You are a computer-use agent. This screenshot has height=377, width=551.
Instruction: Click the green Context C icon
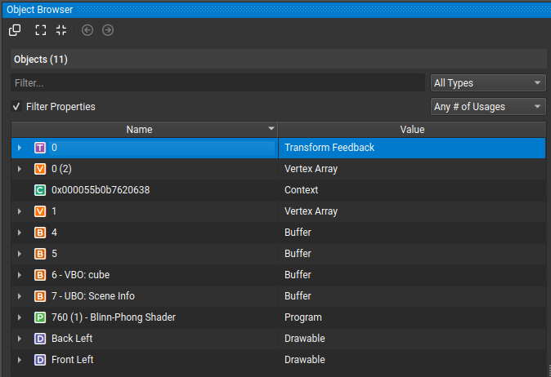click(41, 190)
